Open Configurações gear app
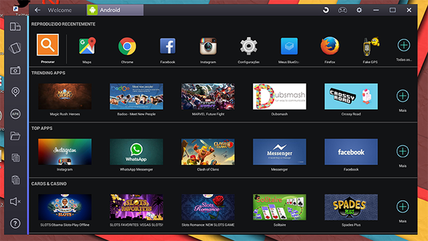Screen dimensions: 428x241 click(248, 46)
